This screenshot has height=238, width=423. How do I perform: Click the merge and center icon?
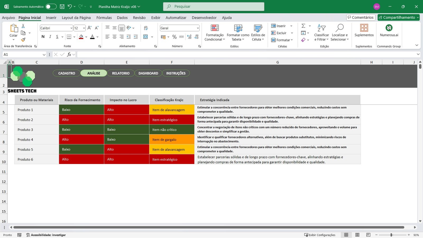145,37
